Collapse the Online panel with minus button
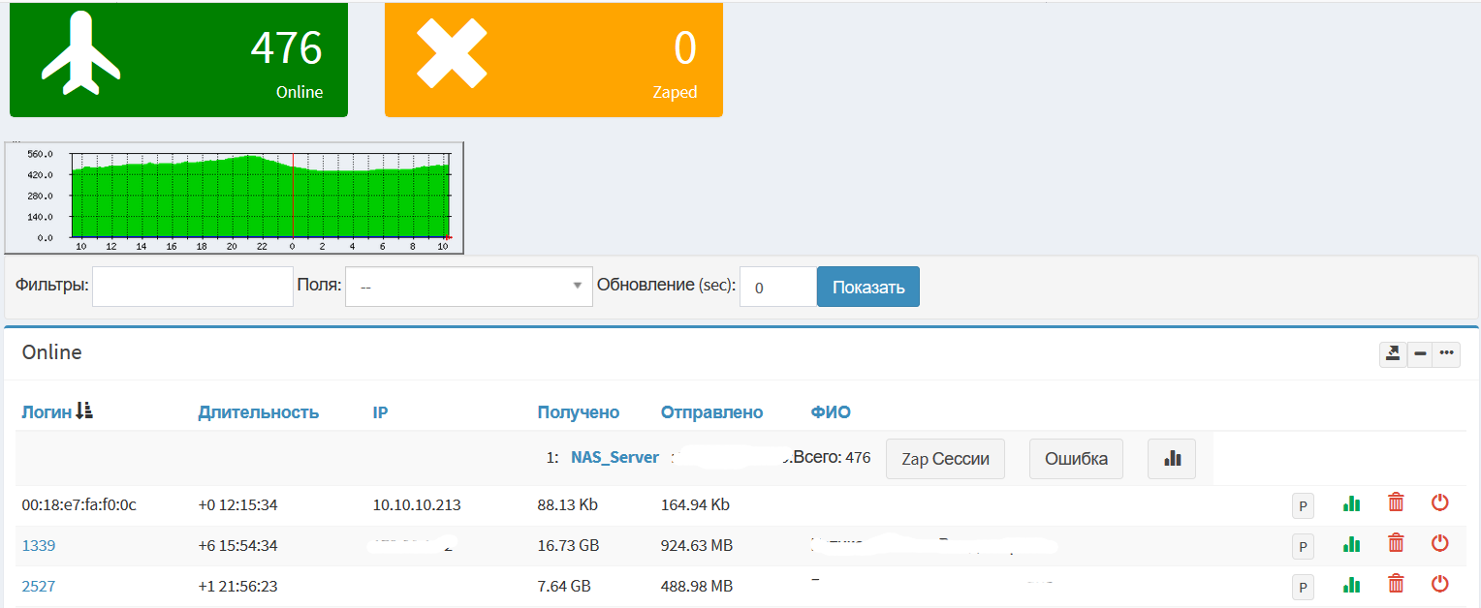Screen dimensions: 1481x608 [1420, 354]
